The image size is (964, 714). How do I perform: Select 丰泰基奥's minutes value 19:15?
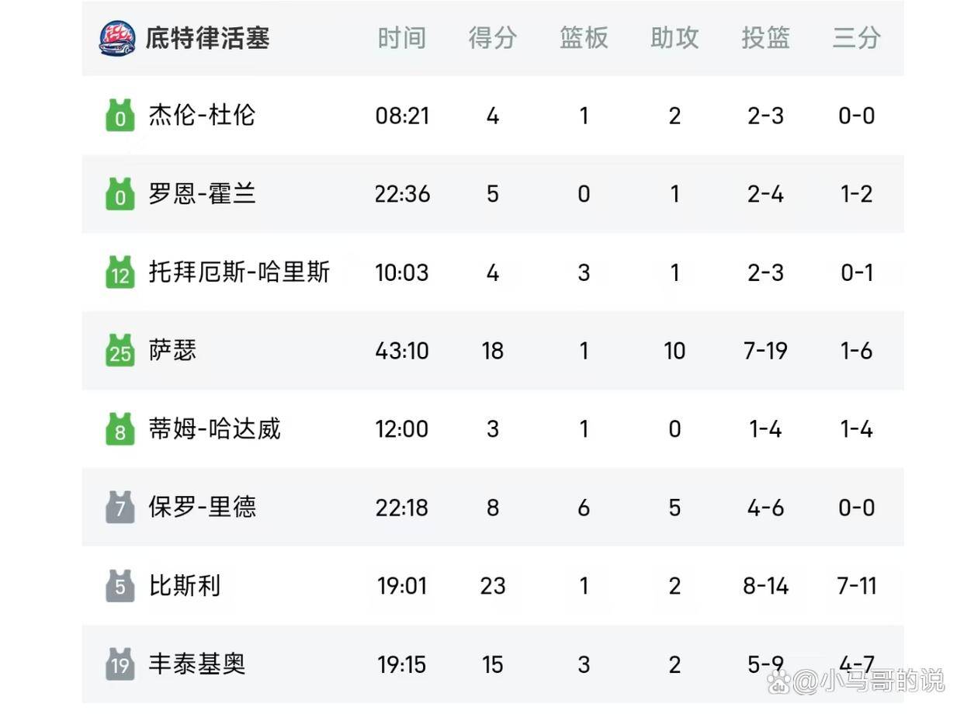click(x=401, y=664)
